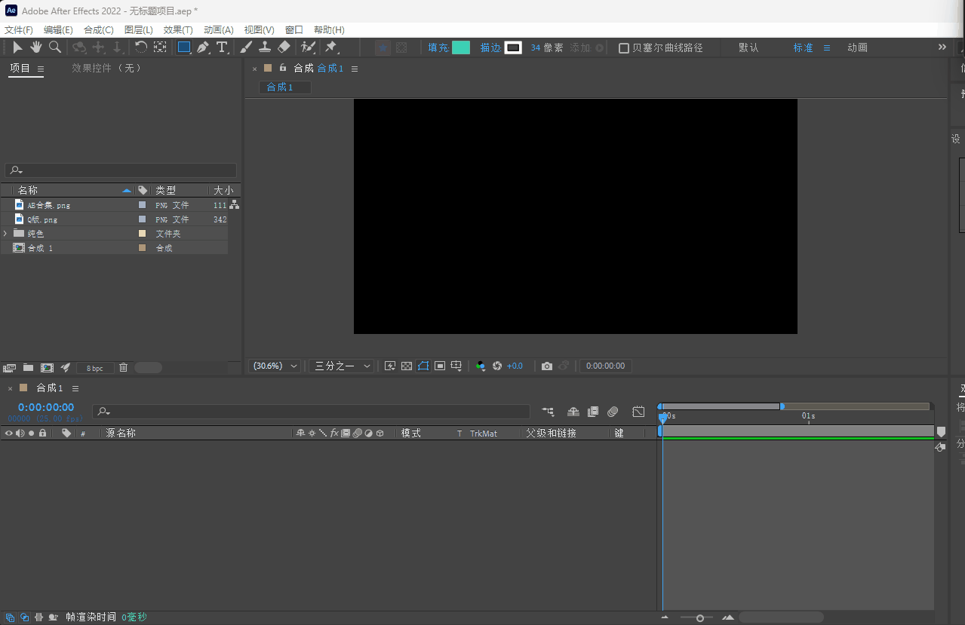The width and height of the screenshot is (965, 625).
Task: Click the Project panel search field
Action: (x=121, y=170)
